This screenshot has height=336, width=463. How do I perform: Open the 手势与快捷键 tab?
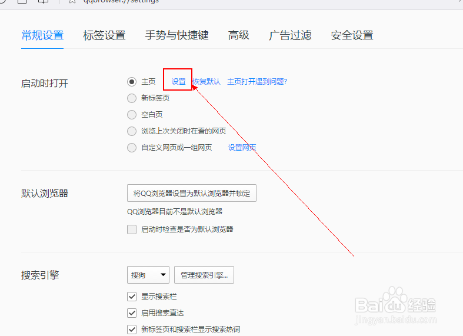(177, 35)
